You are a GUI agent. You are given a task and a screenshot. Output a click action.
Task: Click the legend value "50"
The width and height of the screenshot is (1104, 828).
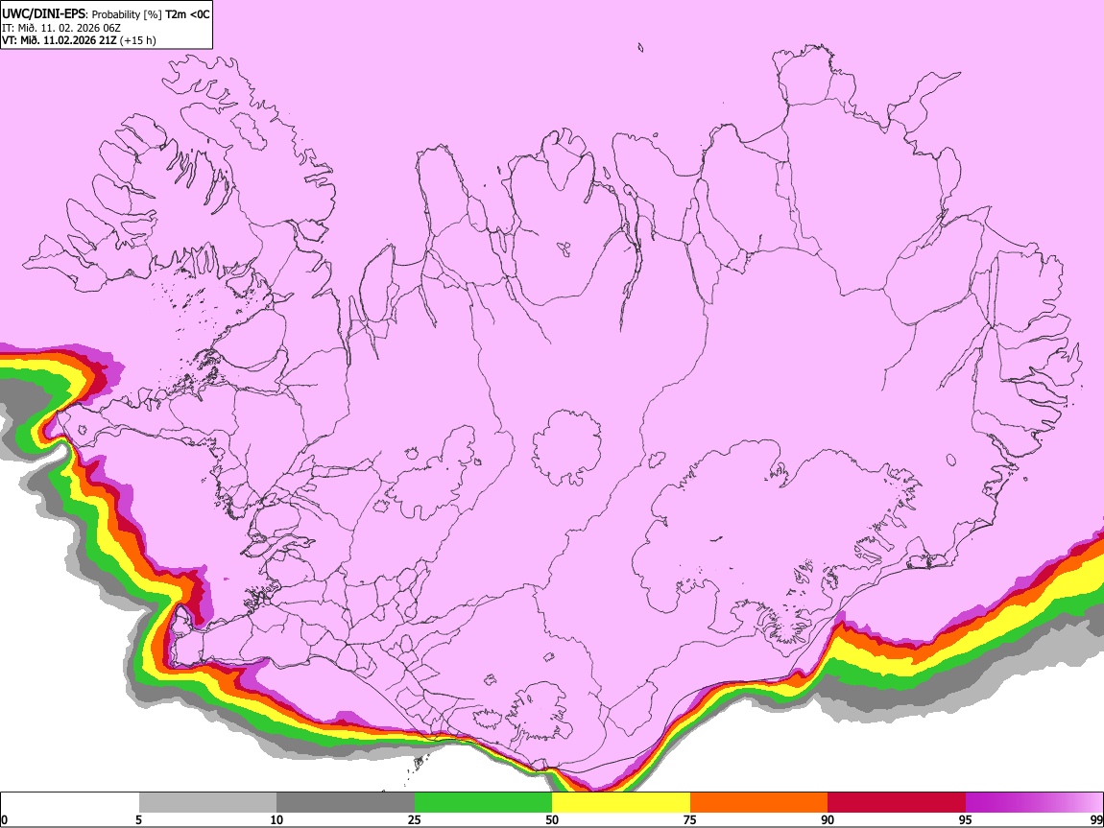coord(552,820)
